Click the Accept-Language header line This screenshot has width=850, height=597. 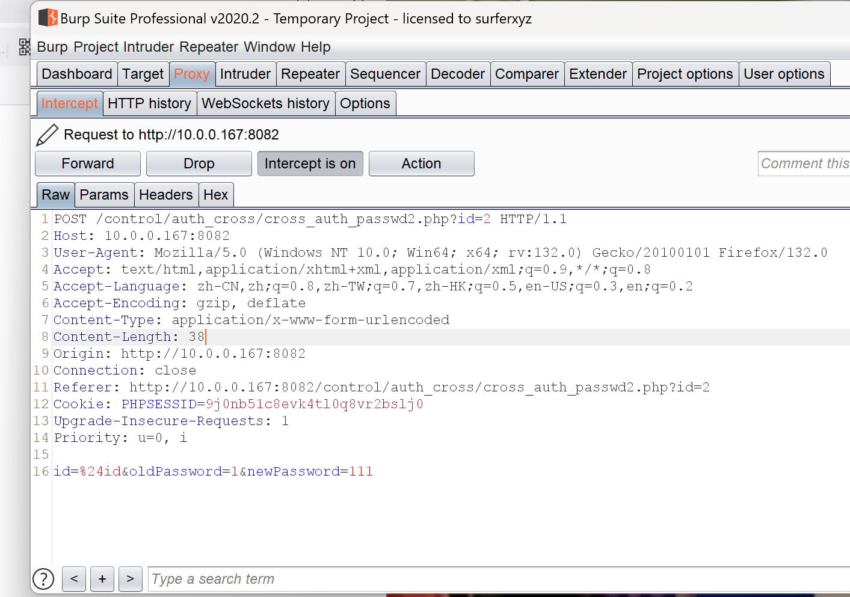pyautogui.click(x=374, y=286)
